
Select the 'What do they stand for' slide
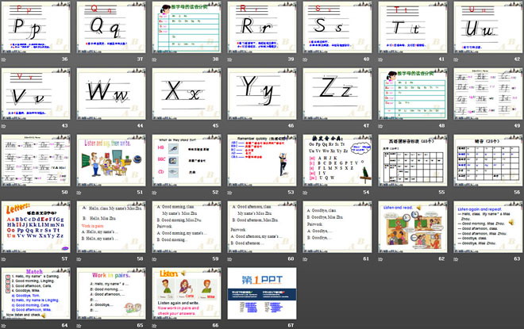click(186, 159)
